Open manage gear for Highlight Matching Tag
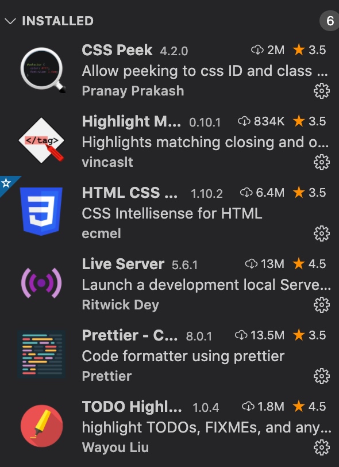The image size is (339, 467). (x=322, y=162)
